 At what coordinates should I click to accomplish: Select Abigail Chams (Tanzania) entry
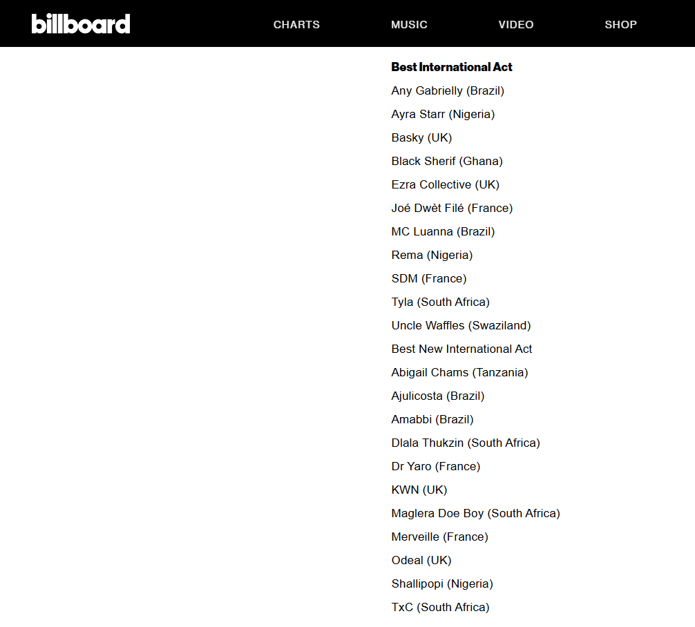[x=459, y=373]
